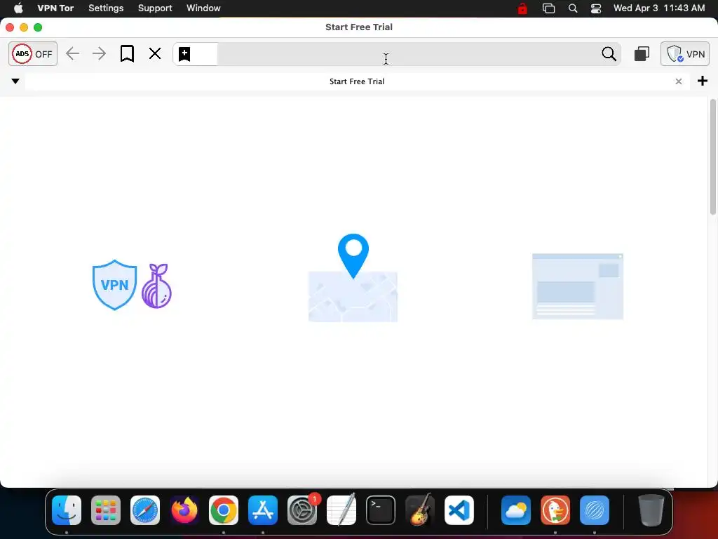
Task: Open the Stage Manager menu bar icon
Action: click(548, 8)
